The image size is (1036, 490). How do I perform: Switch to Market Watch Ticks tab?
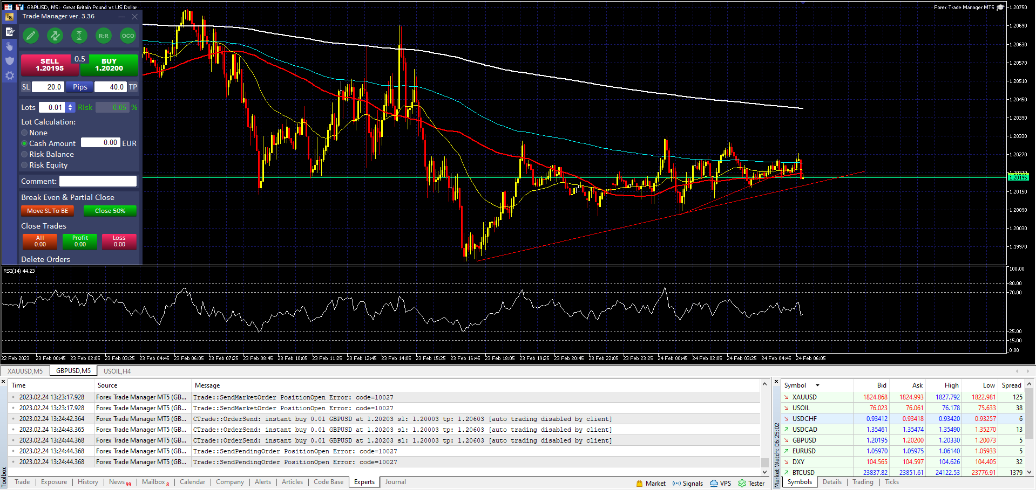[x=892, y=482]
